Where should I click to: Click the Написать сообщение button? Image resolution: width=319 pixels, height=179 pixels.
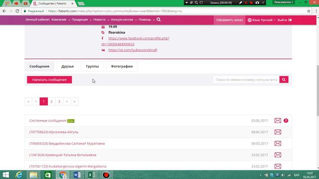tap(49, 80)
